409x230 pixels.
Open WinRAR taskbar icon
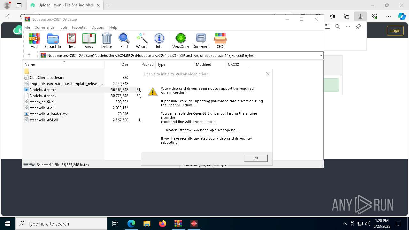[178, 224]
